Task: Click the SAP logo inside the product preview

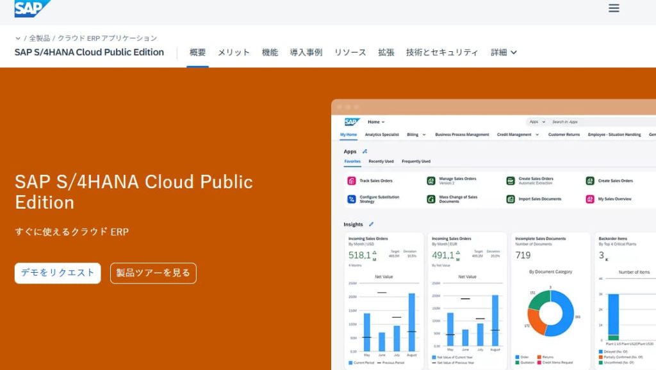Action: click(352, 122)
